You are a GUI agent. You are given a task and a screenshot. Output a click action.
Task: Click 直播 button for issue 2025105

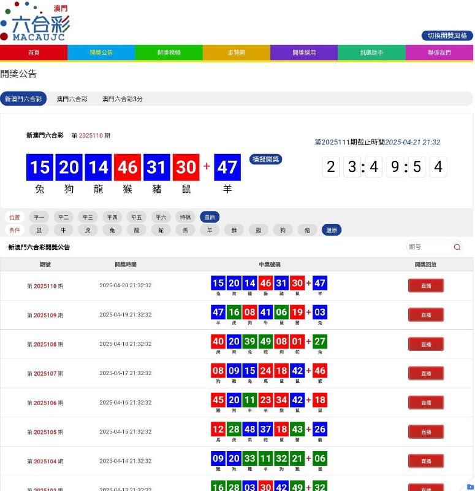(x=426, y=432)
